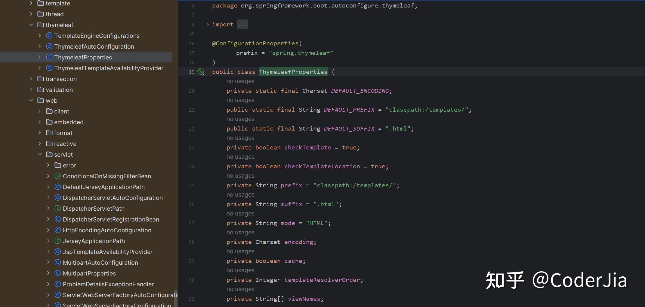Click the highlighted ThymeleafProperties class name

(293, 72)
